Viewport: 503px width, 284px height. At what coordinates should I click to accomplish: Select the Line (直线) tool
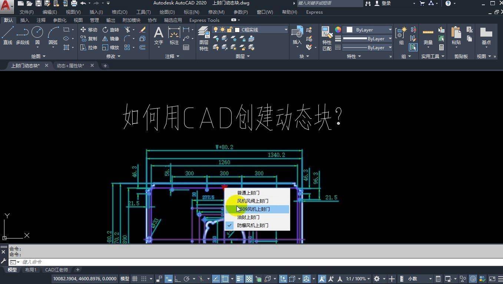coord(8,36)
